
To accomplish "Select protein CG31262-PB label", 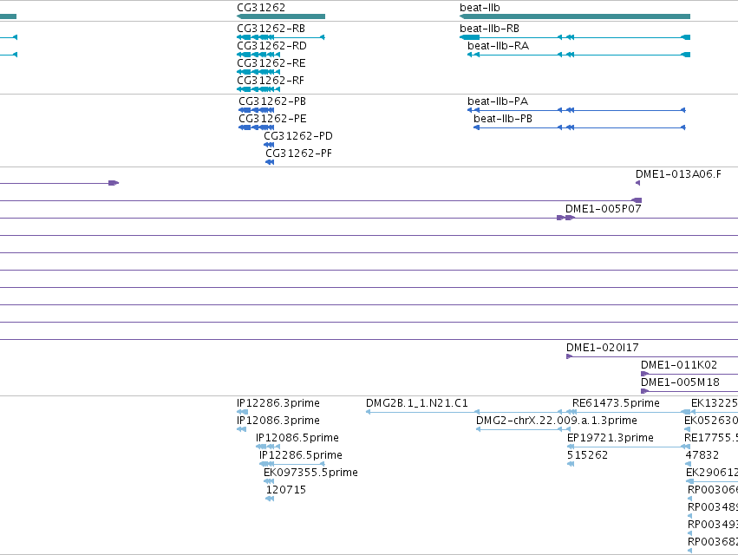I will pos(272,101).
